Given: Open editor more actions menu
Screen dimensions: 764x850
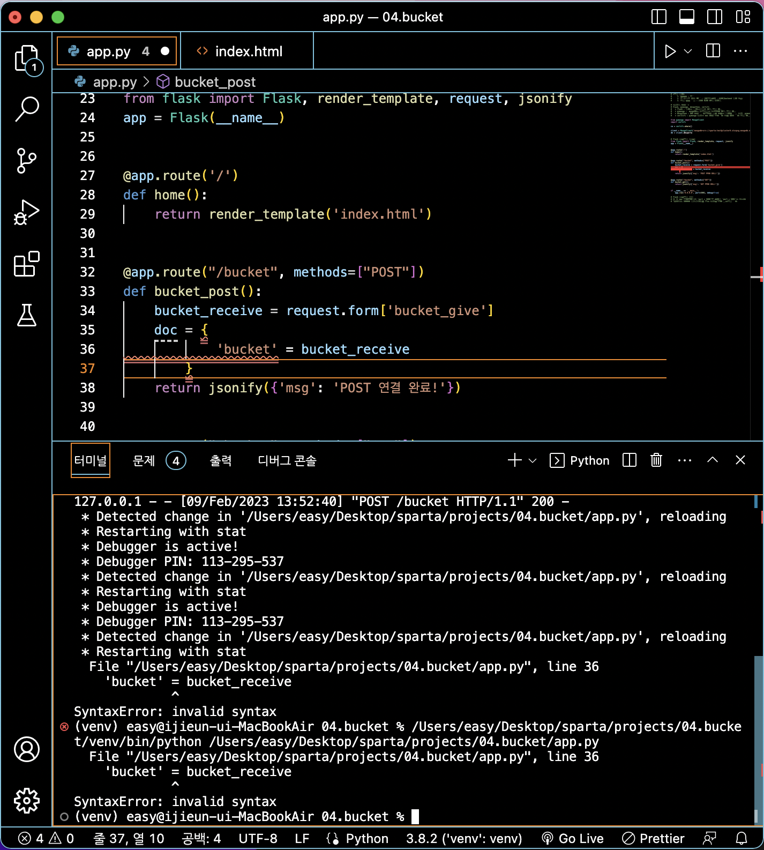Looking at the screenshot, I should tap(740, 51).
